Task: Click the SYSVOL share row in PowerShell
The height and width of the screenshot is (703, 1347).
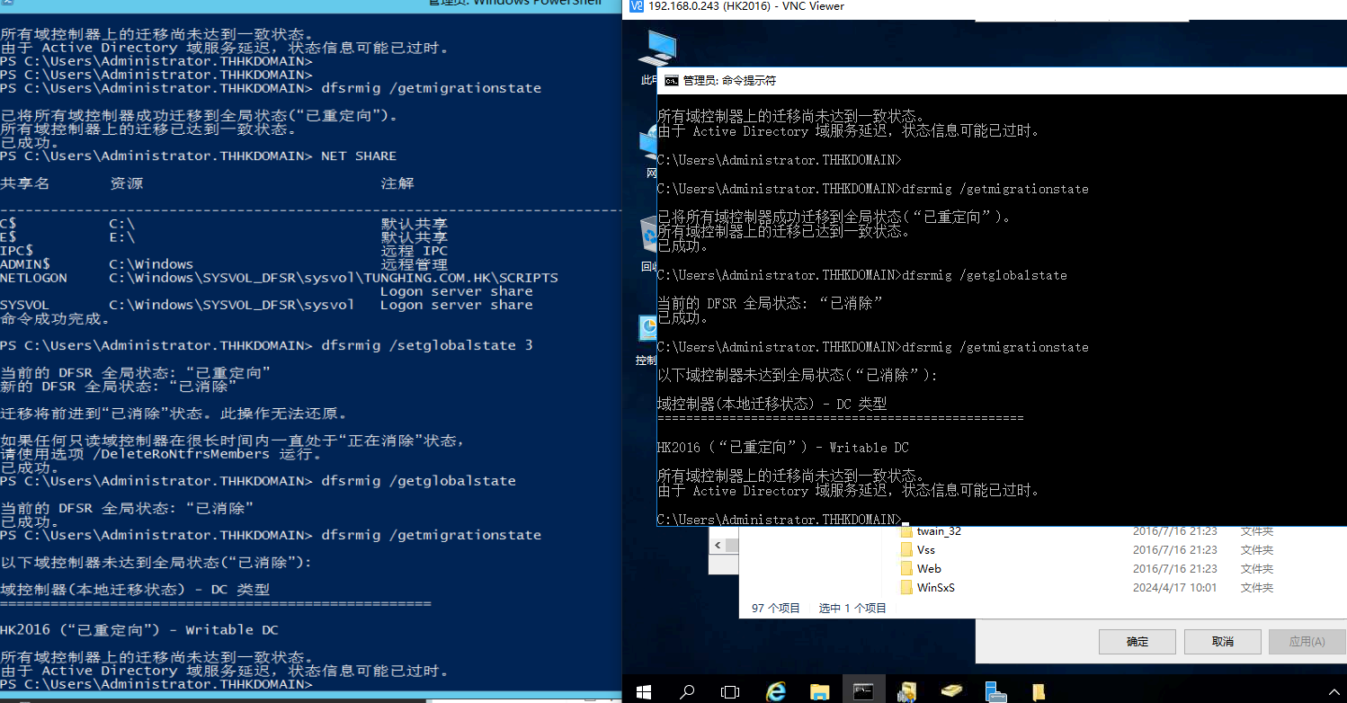Action: click(266, 305)
